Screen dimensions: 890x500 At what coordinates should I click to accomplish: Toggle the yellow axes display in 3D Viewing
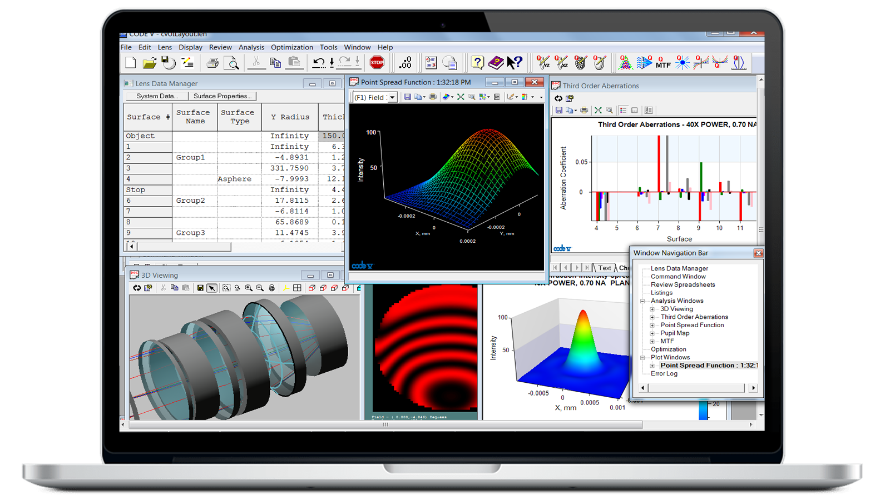point(285,288)
